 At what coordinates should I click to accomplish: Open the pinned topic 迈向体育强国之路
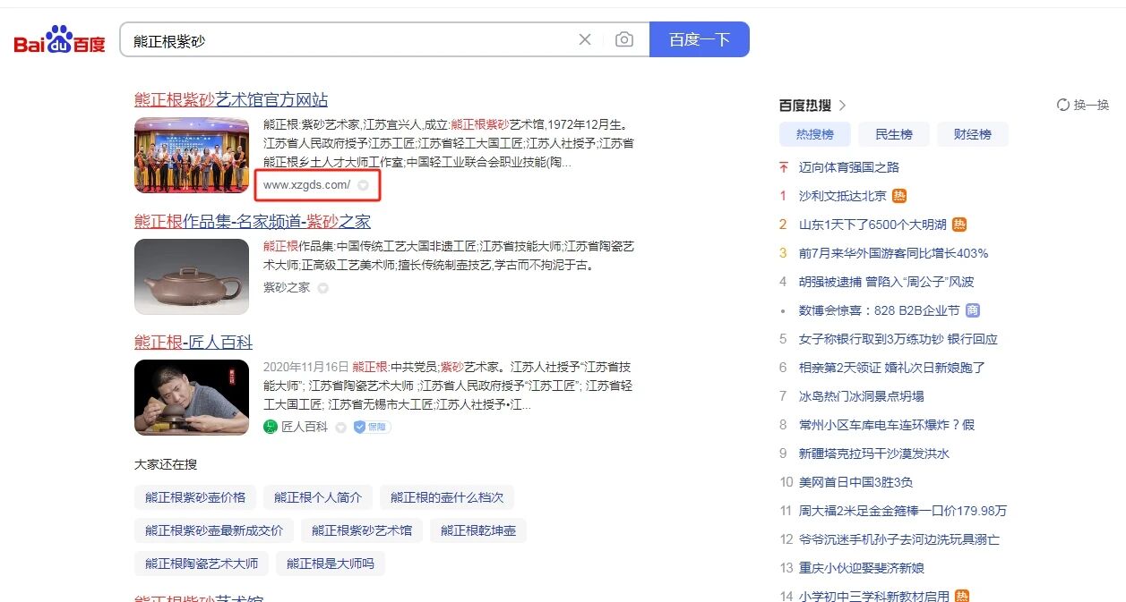849,167
